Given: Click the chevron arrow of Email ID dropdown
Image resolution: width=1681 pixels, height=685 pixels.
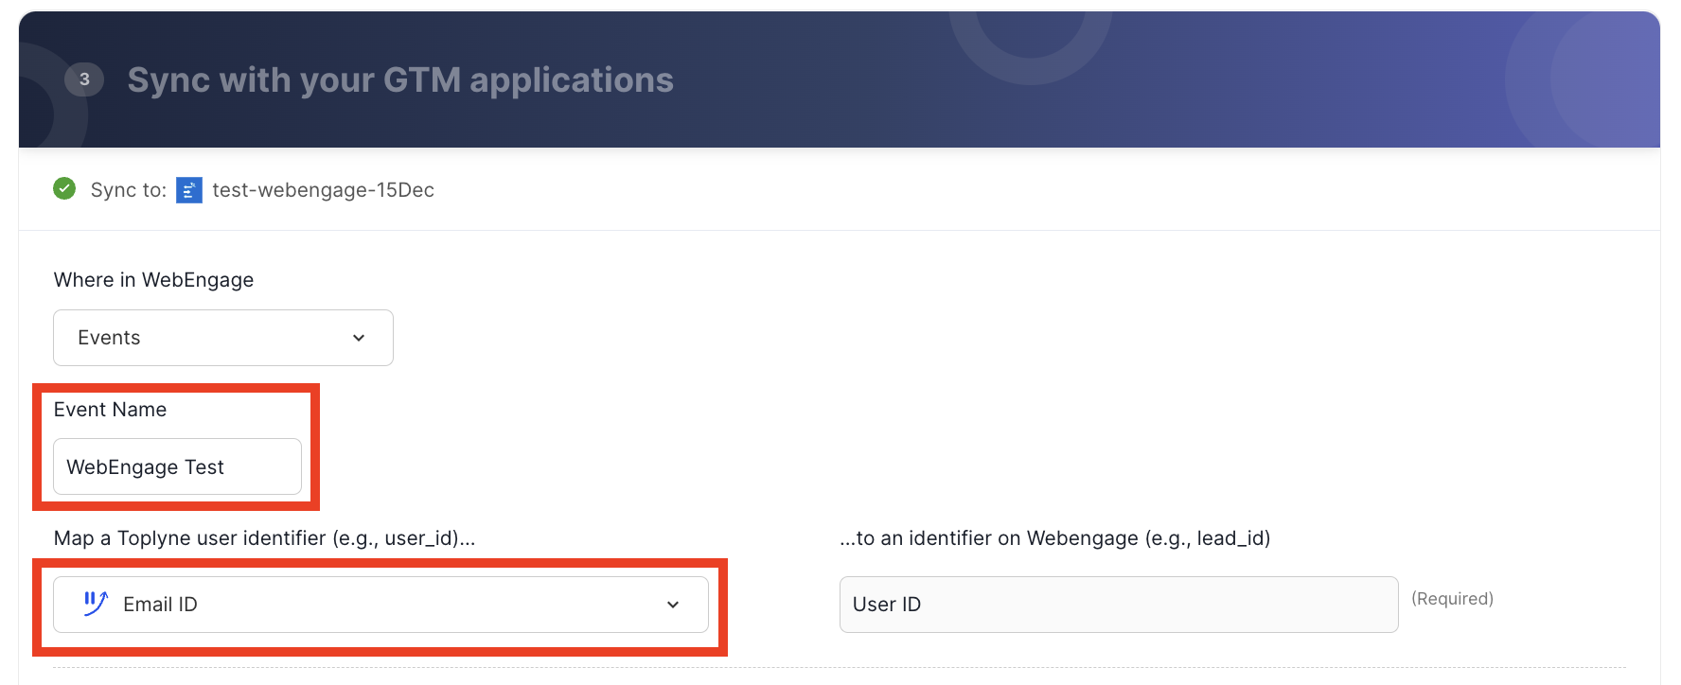Looking at the screenshot, I should click(x=673, y=605).
